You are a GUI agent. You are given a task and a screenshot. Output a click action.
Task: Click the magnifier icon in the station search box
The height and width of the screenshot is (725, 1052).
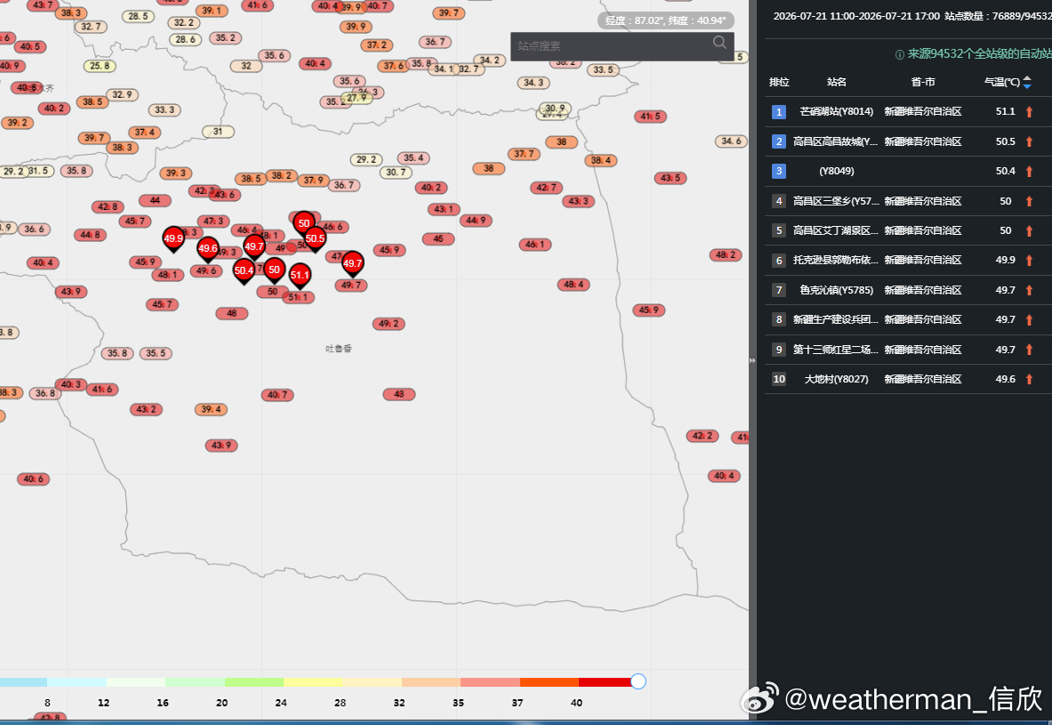pyautogui.click(x=719, y=43)
